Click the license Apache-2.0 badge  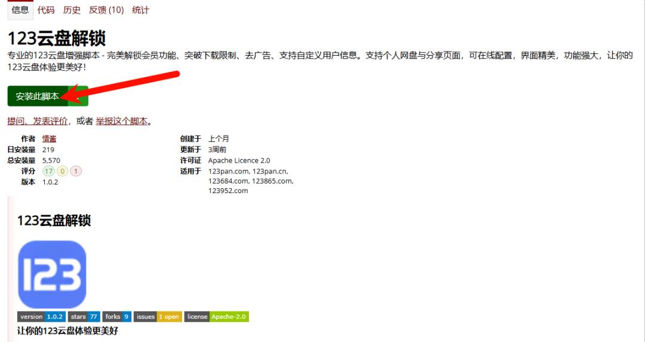(216, 316)
